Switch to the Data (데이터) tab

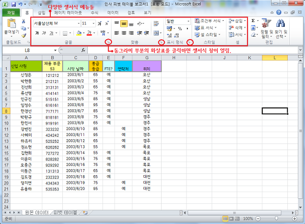113,13
